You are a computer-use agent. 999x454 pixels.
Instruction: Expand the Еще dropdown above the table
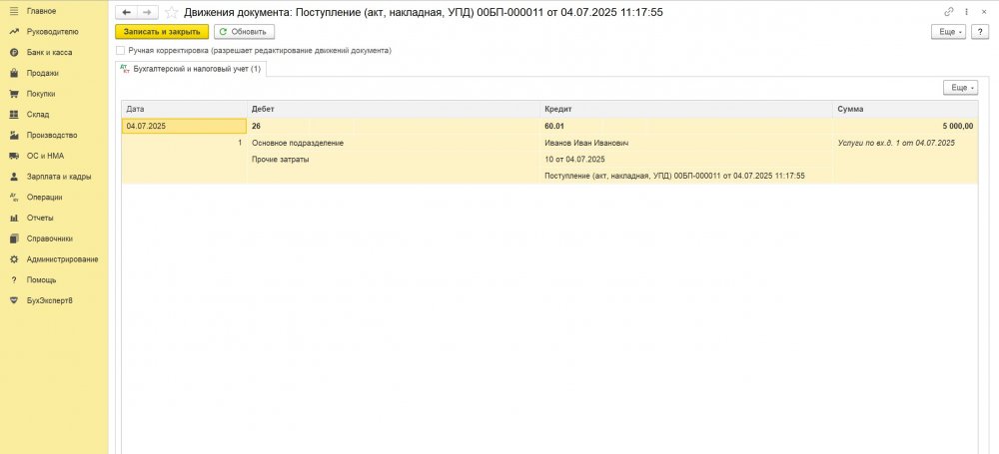[x=960, y=88]
